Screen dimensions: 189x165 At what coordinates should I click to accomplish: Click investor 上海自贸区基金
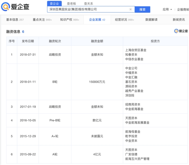[x=136, y=50]
